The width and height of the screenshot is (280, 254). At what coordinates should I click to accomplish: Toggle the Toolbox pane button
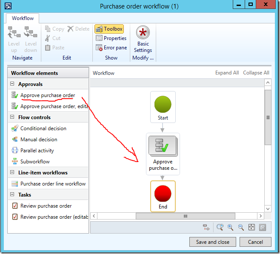(109, 29)
